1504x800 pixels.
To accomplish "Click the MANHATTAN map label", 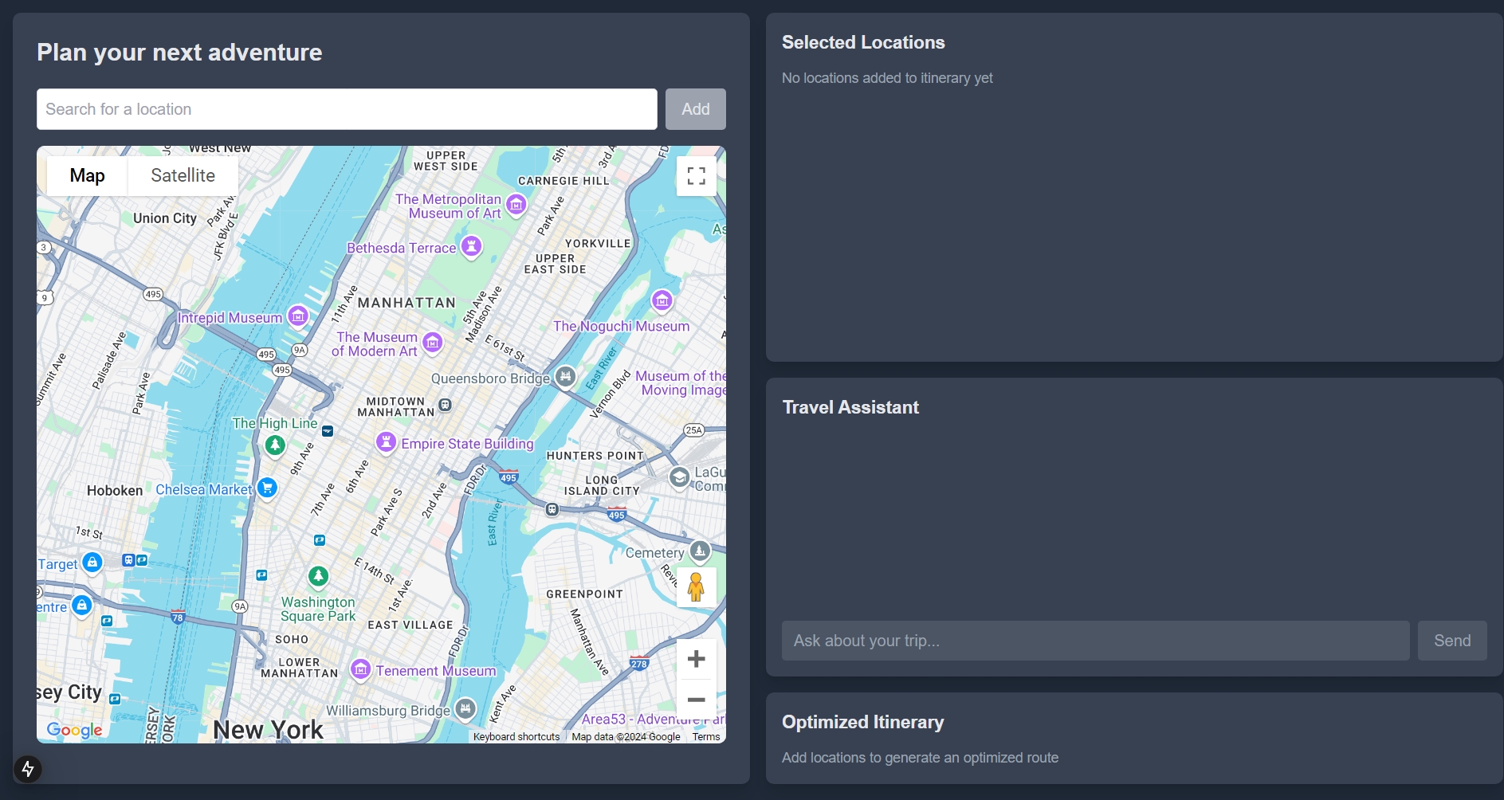I will (x=406, y=303).
